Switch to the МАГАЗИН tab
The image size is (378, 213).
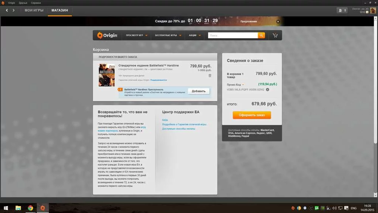(x=60, y=10)
